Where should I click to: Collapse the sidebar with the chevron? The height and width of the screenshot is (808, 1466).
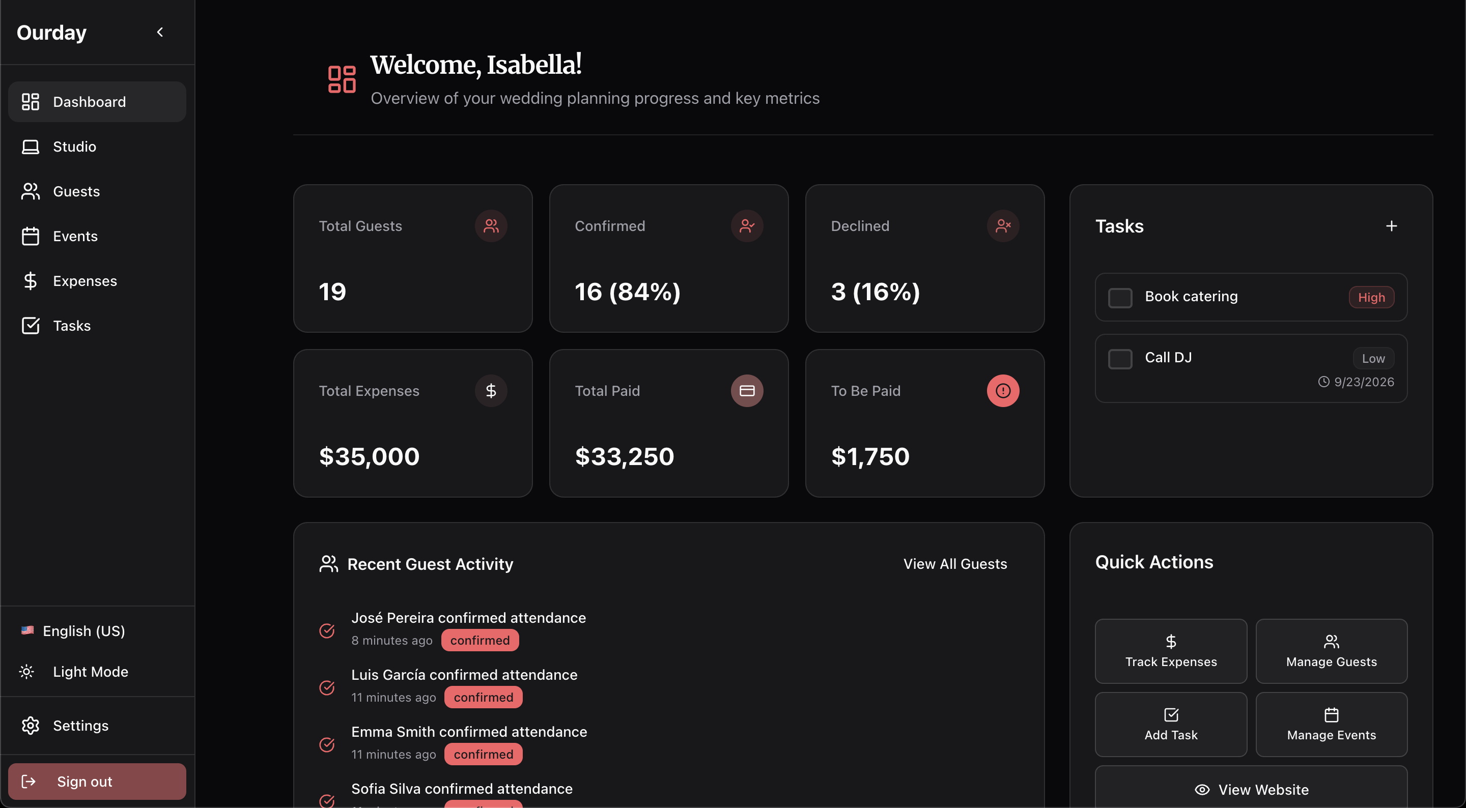[x=160, y=33]
